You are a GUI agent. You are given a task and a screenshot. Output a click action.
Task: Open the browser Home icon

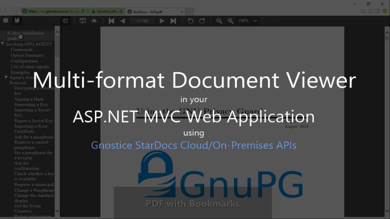pyautogui.click(x=363, y=11)
